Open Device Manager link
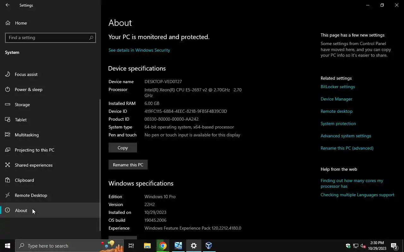This screenshot has height=252, width=404. tap(336, 99)
